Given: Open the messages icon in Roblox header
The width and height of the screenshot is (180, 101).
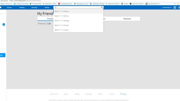Looking at the screenshot, I should [175, 8].
